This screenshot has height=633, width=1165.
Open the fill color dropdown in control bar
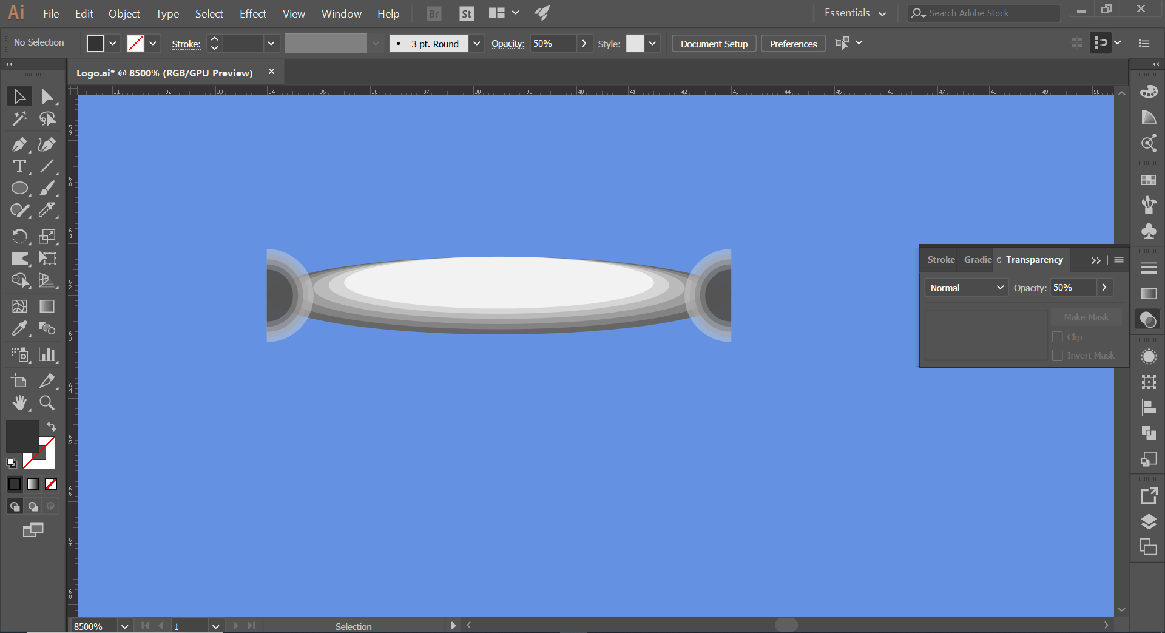113,43
